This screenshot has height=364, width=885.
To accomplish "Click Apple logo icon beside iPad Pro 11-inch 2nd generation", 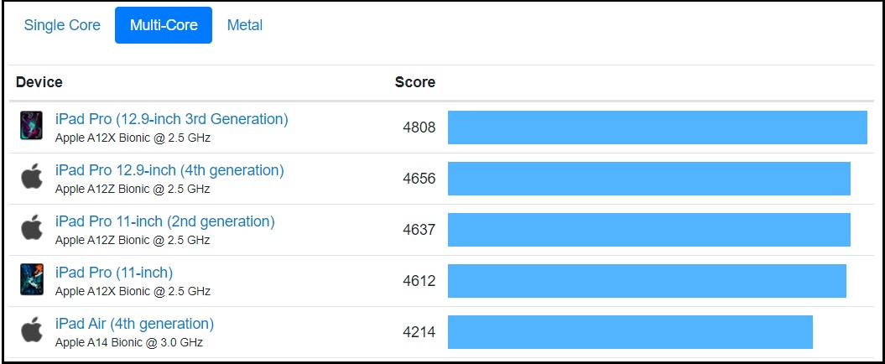I will click(x=32, y=227).
